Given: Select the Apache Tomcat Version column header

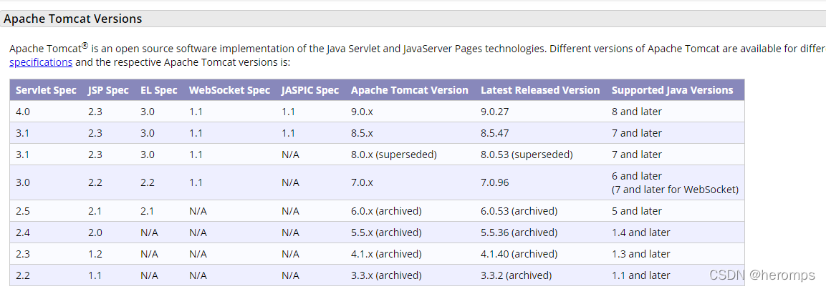Looking at the screenshot, I should pos(409,90).
